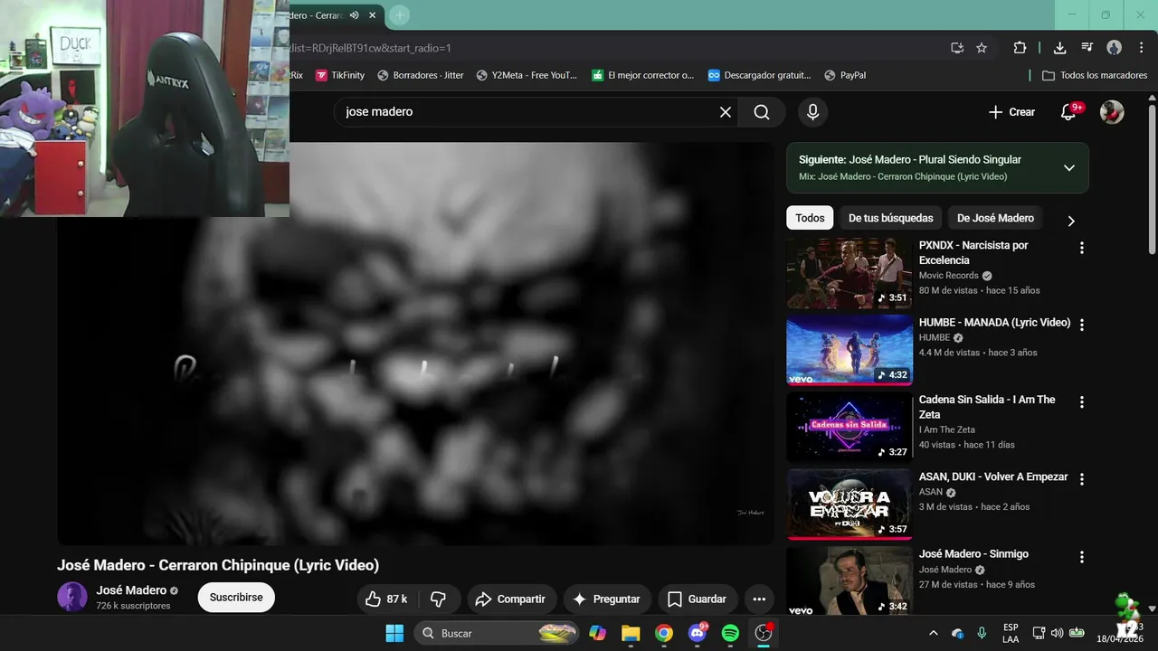Viewport: 1158px width, 651px height.
Task: Show more filter chips with the arrow
Action: click(1071, 221)
